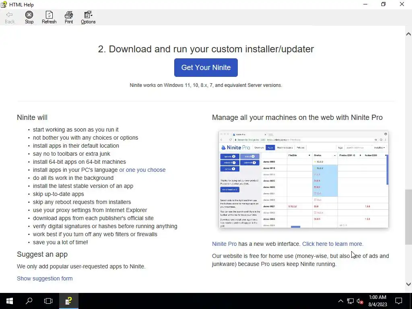This screenshot has height=309, width=412.
Task: Open the 'or one you choose' link
Action: click(x=142, y=170)
